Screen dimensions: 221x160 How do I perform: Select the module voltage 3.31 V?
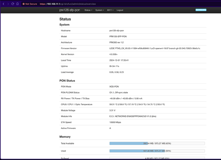tap(112, 110)
